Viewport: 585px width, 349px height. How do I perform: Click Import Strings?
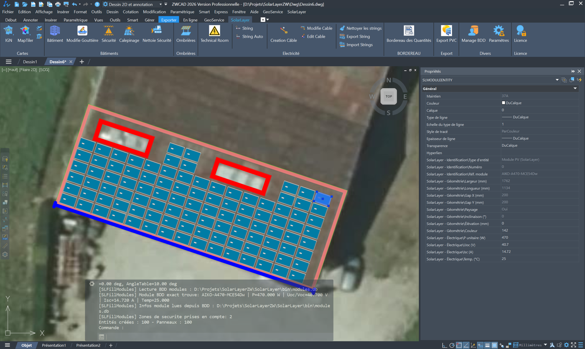pos(356,45)
